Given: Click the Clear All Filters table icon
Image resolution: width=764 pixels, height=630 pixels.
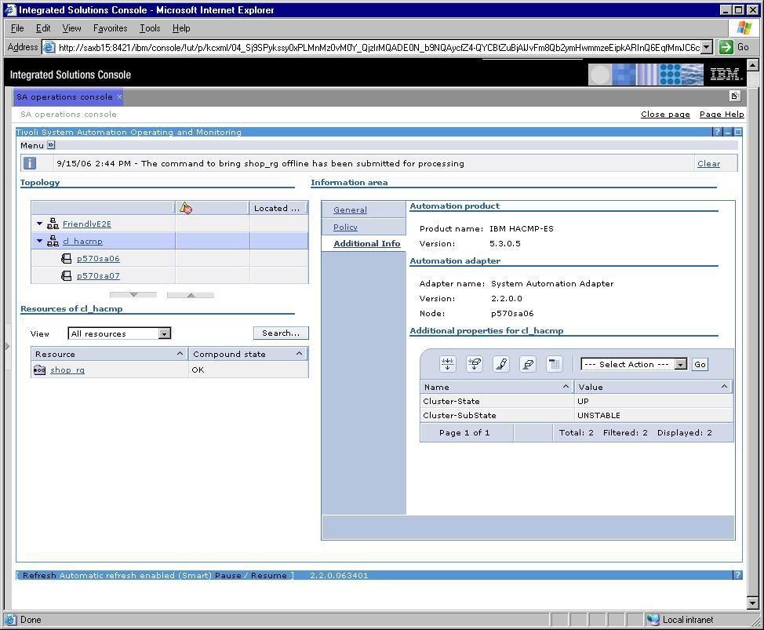Looking at the screenshot, I should [474, 364].
